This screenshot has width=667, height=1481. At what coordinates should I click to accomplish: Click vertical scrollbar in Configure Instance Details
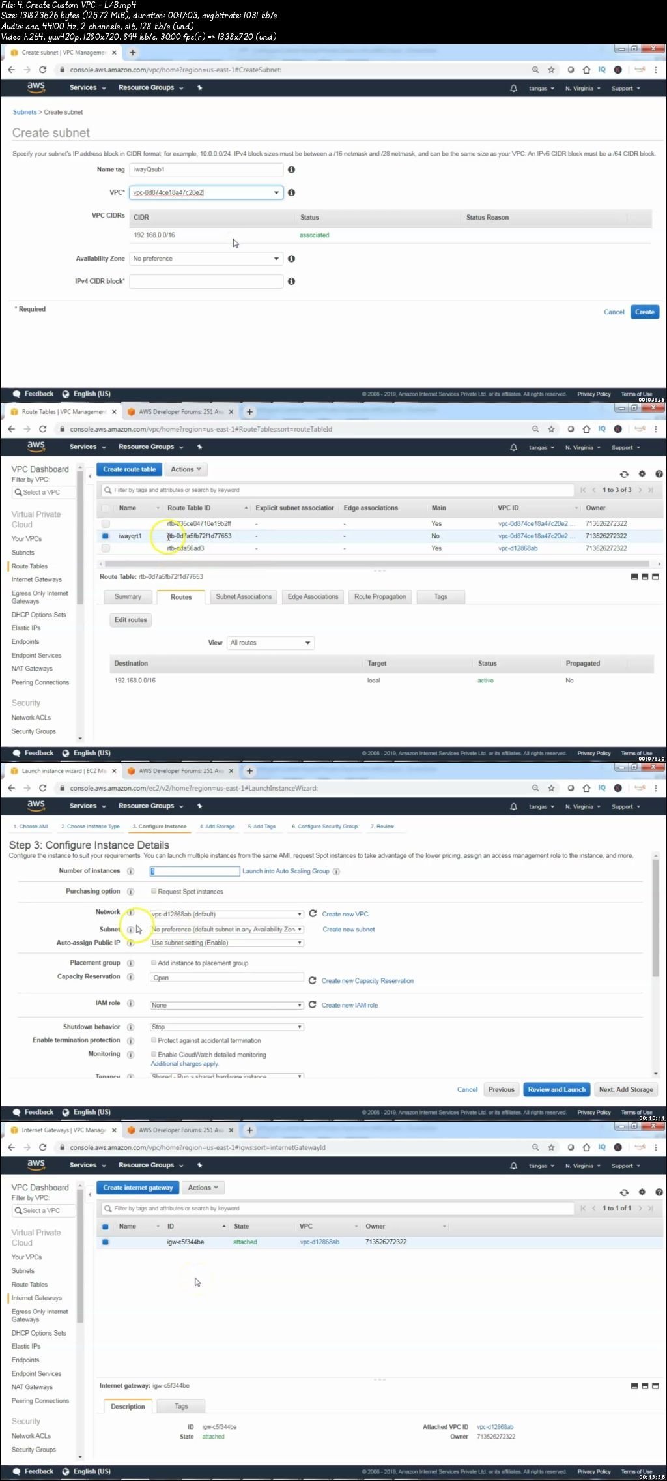click(656, 918)
